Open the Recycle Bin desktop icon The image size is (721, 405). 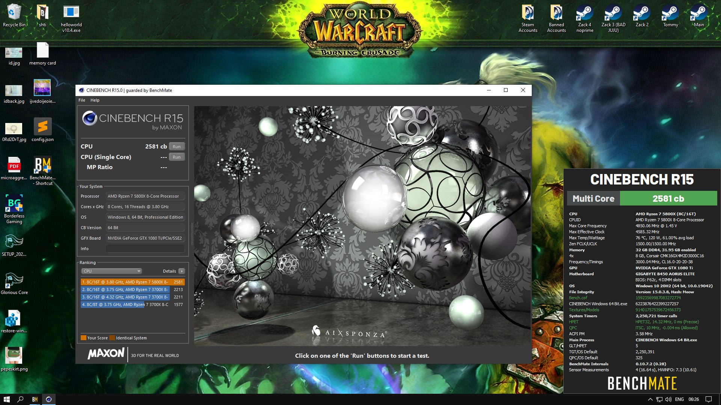pyautogui.click(x=14, y=16)
